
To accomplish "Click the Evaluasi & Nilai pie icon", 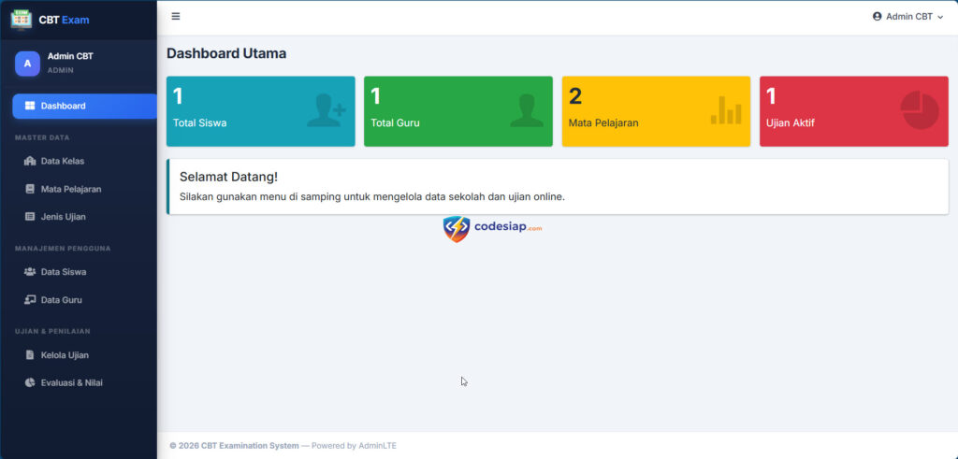I will 30,383.
